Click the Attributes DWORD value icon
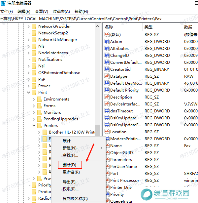198x203 pixels. pyautogui.click(x=107, y=48)
